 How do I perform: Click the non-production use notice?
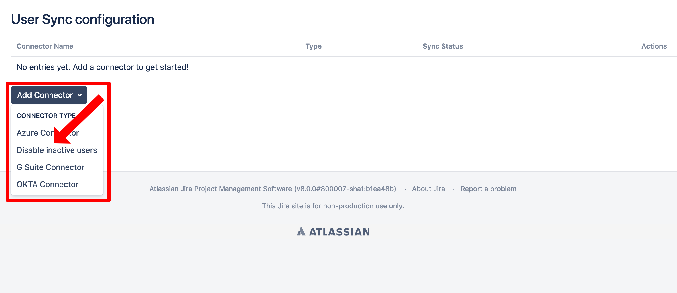[333, 206]
